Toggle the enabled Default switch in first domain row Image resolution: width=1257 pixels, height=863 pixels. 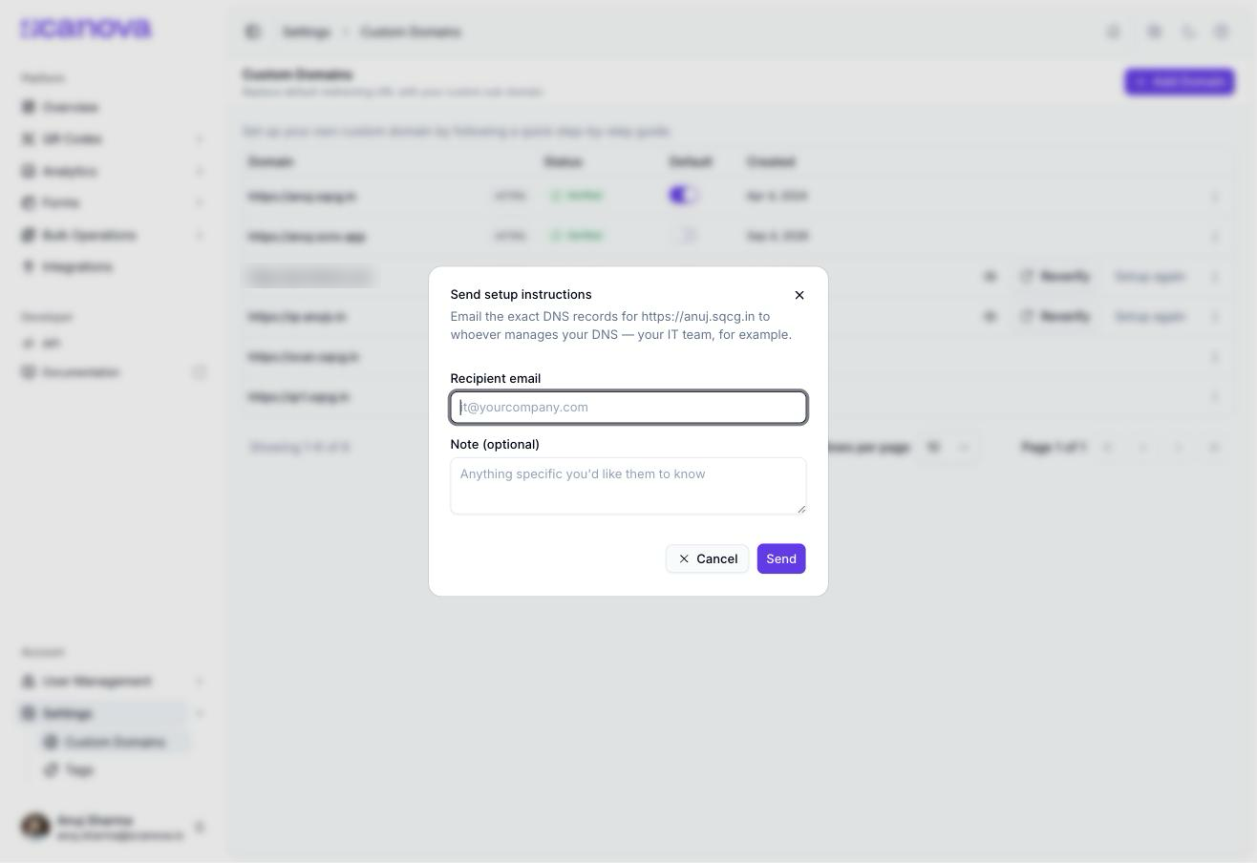tap(684, 195)
